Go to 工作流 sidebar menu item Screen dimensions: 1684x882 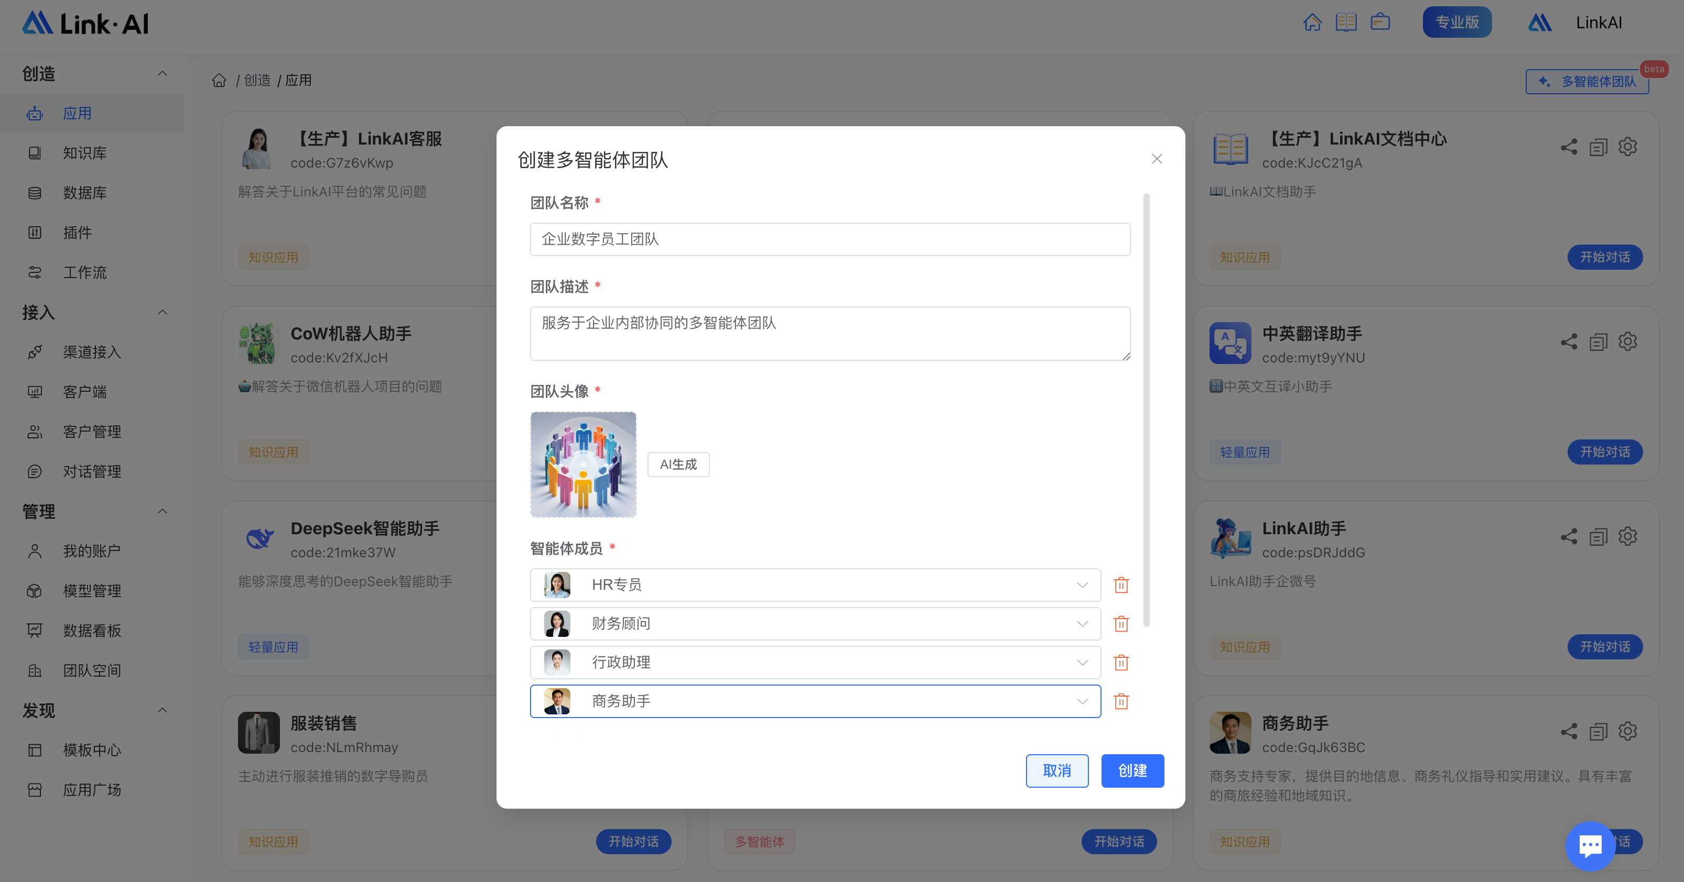click(x=84, y=272)
